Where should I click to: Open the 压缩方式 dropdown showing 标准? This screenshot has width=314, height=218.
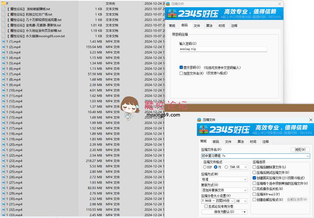pyautogui.click(x=224, y=179)
